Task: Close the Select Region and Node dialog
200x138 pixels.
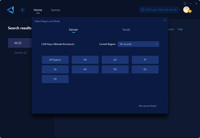Action: coord(165,20)
